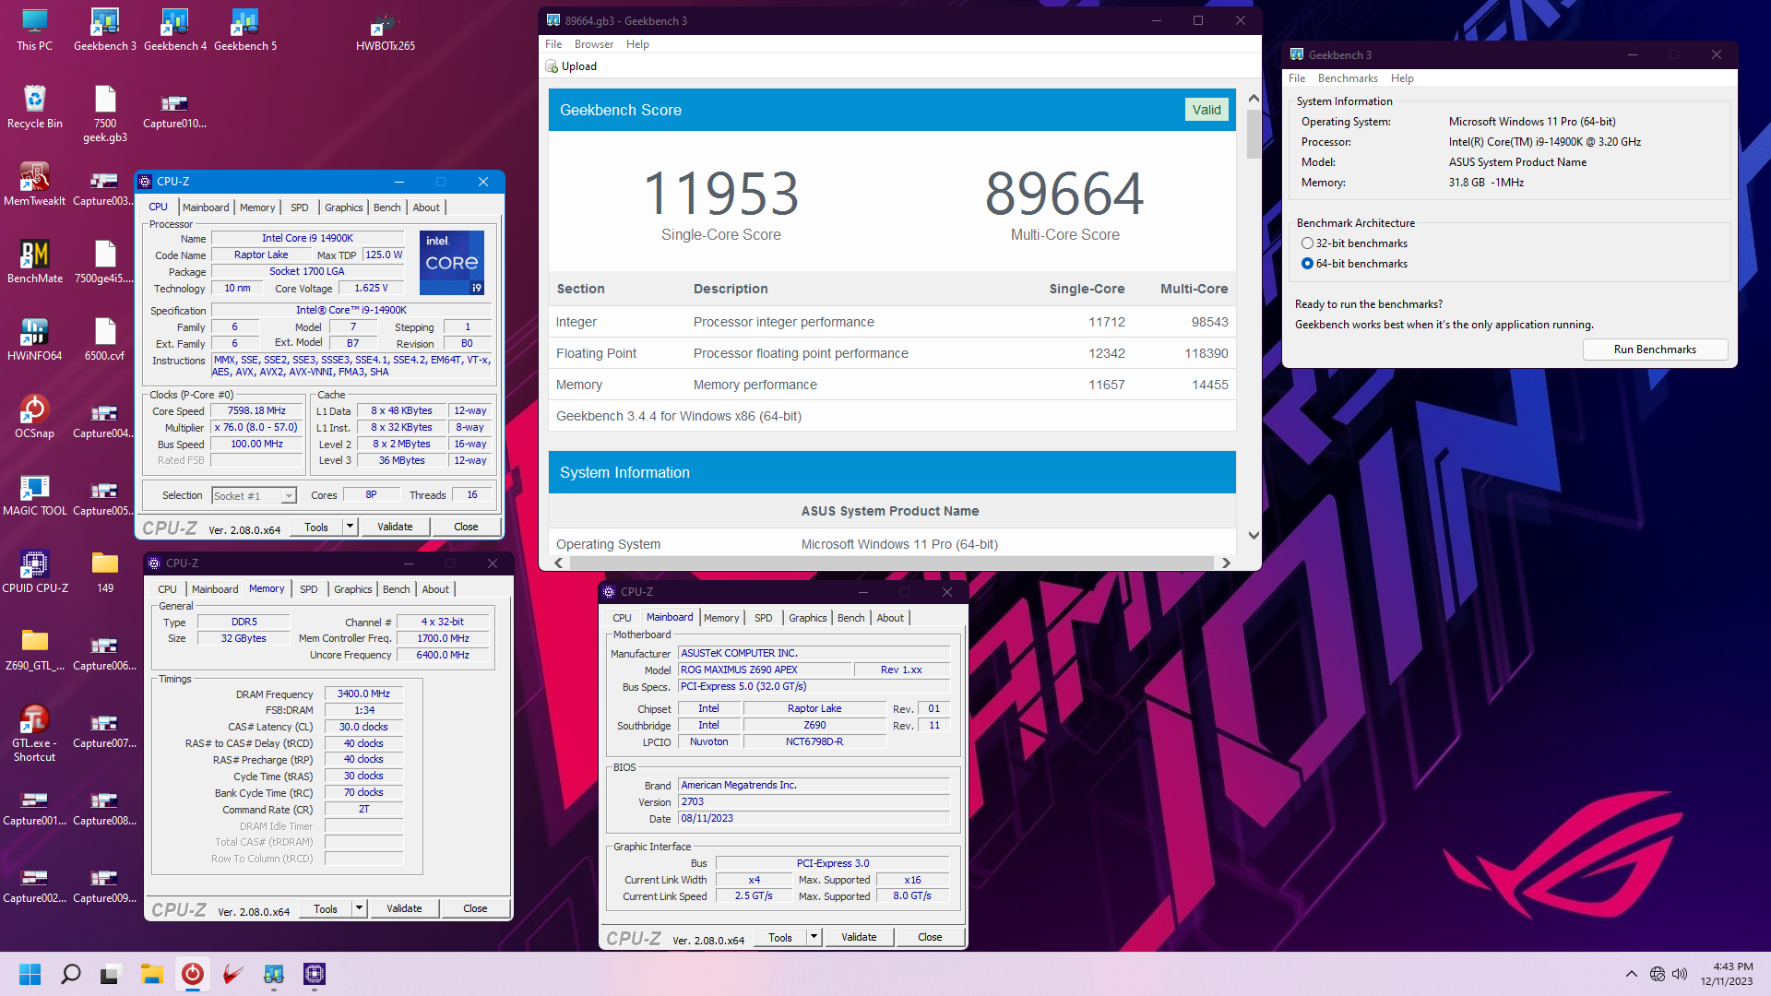Select the 7500 geek.gb3 file icon

click(105, 113)
